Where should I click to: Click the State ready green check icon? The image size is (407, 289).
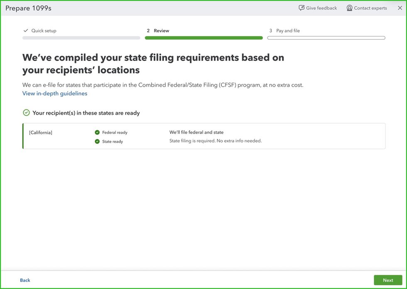click(97, 142)
